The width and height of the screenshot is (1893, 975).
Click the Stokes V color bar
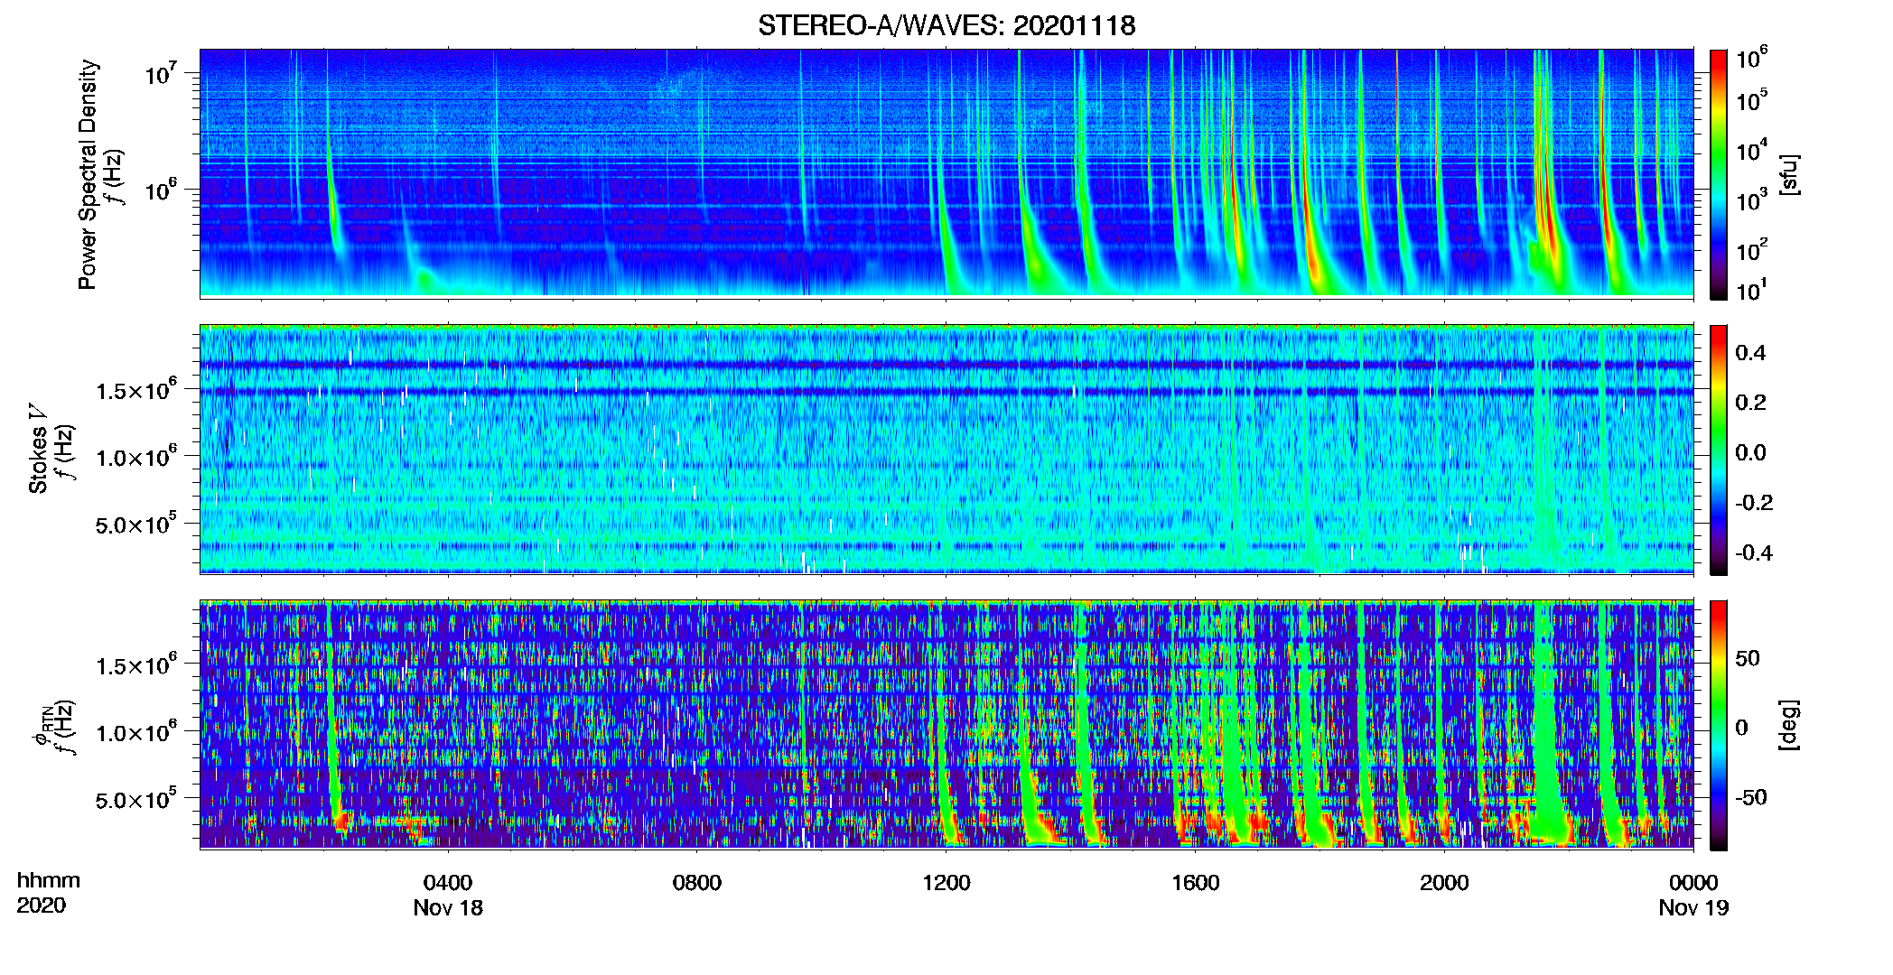tap(1719, 450)
